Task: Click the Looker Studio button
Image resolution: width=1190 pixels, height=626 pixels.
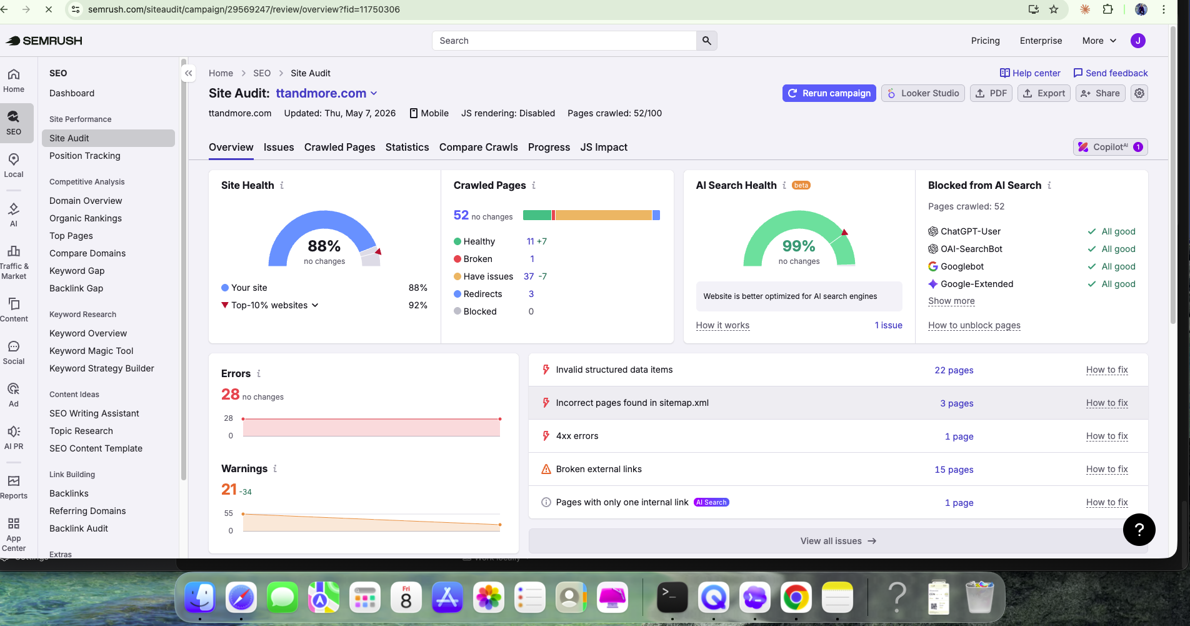Action: (x=923, y=93)
